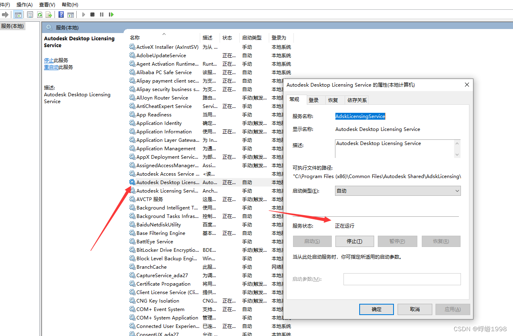This screenshot has height=336, width=513.
Task: Click the Restart Service toolbar icon
Action: click(x=111, y=15)
